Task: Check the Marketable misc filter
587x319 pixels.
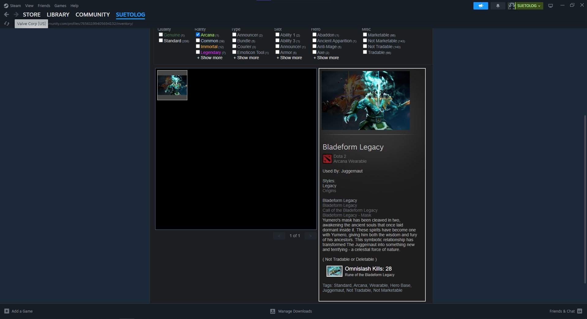Action: 365,35
